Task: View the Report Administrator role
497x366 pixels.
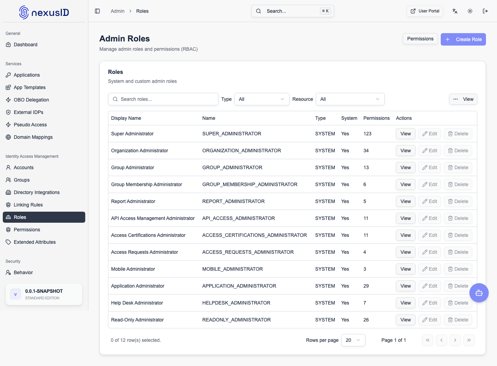Action: coord(406,201)
